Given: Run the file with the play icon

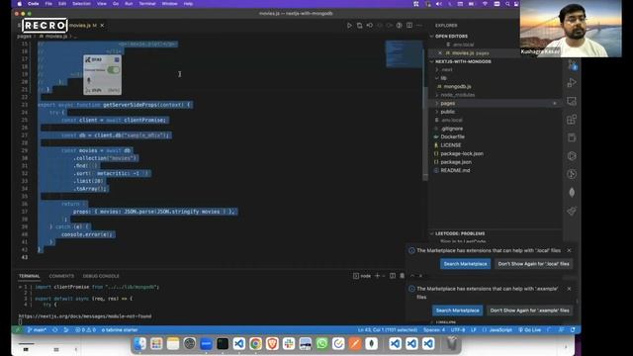Looking at the screenshot, I should point(349,25).
